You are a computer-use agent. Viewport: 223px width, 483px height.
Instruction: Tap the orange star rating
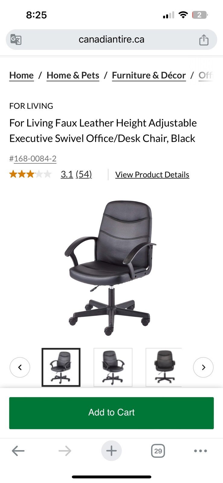click(30, 174)
